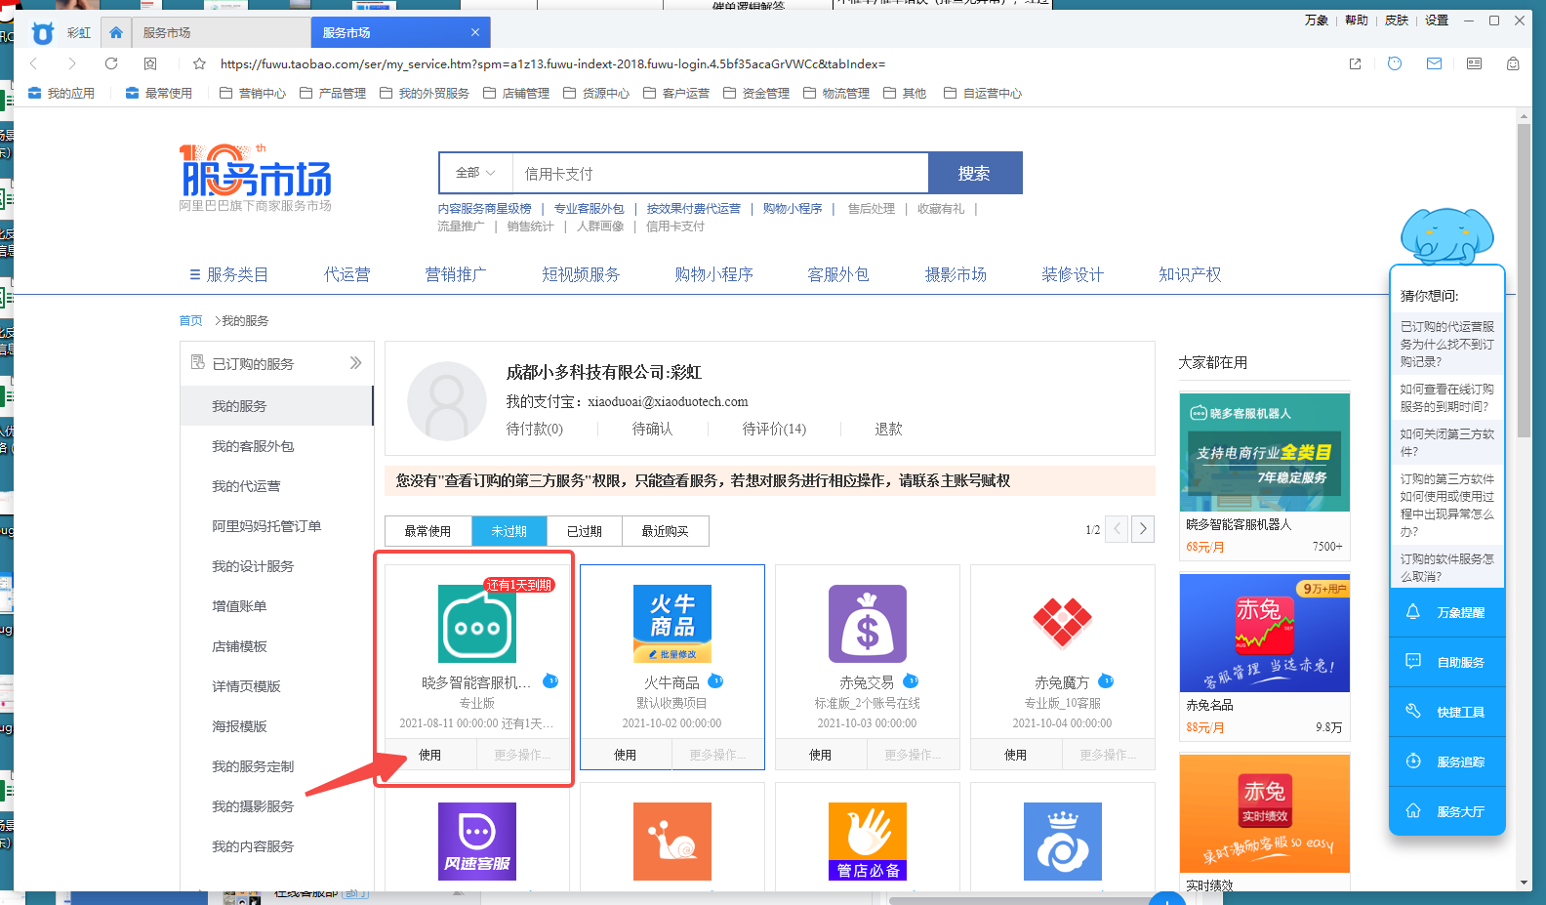Open the 设置 menu in title bar
This screenshot has width=1546, height=905.
1437,20
